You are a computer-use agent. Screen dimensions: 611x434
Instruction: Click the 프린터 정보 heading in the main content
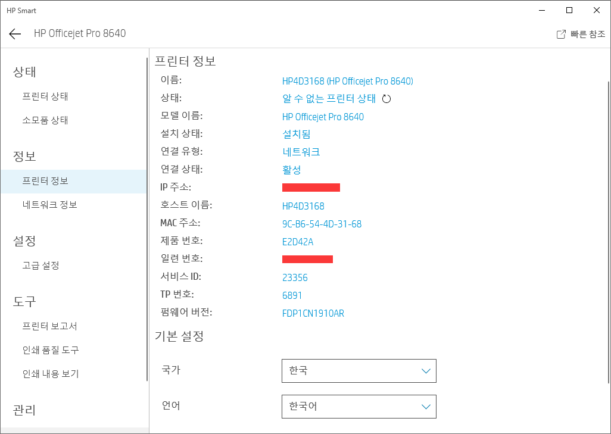(x=185, y=61)
